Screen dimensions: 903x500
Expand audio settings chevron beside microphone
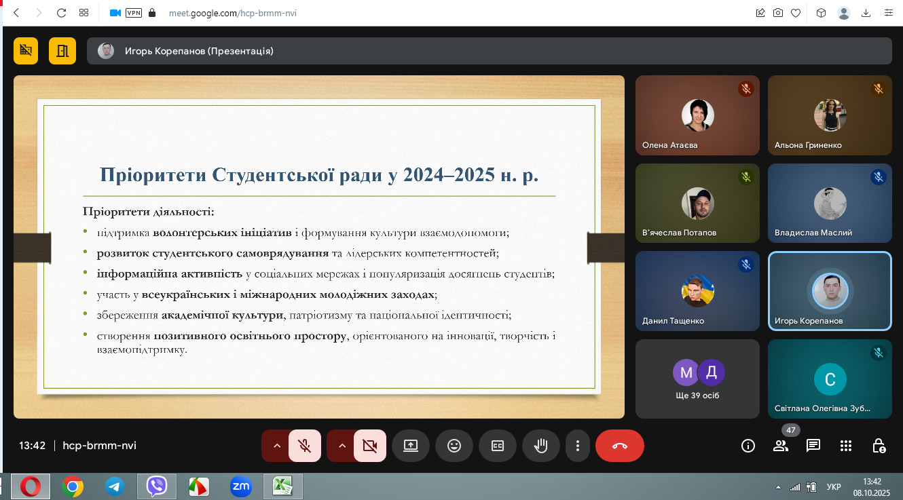point(276,446)
